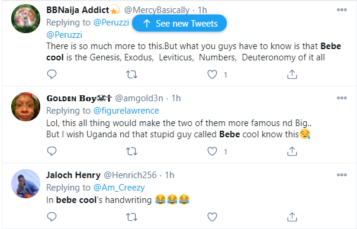Screen dimensions: 357x229
Task: Like the tweet by Jaloch Henry
Action: tap(212, 217)
